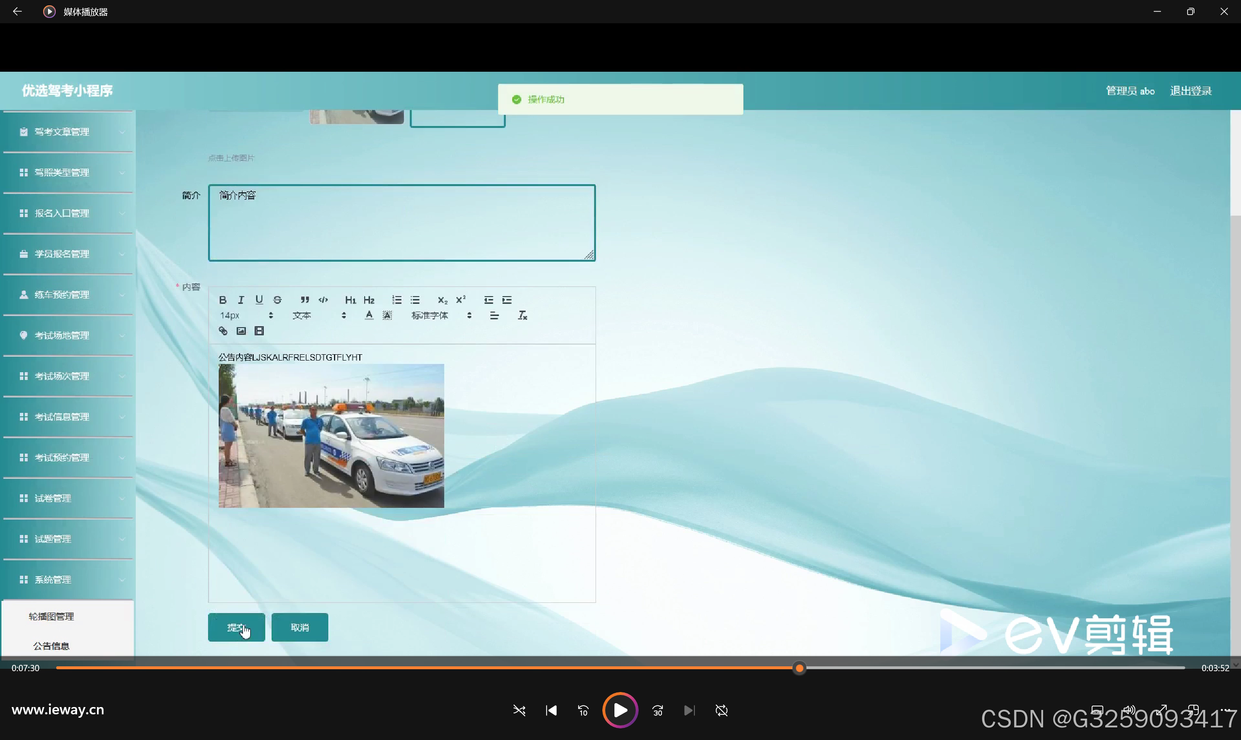Click the blockquote icon in editor toolbar

305,299
